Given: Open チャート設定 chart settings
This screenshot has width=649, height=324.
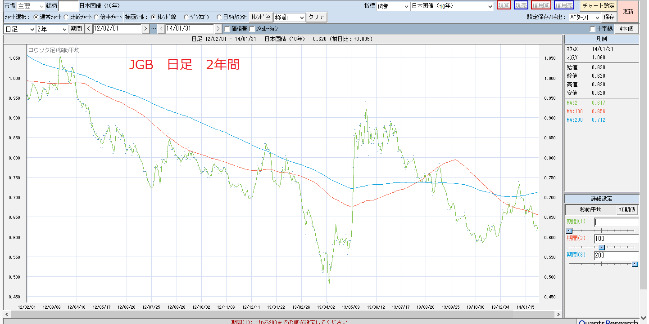Looking at the screenshot, I should [598, 6].
